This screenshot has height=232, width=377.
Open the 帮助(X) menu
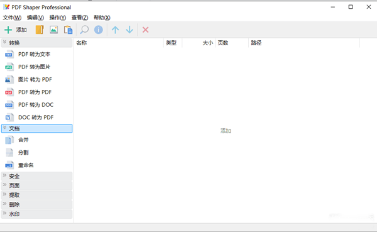(x=102, y=18)
